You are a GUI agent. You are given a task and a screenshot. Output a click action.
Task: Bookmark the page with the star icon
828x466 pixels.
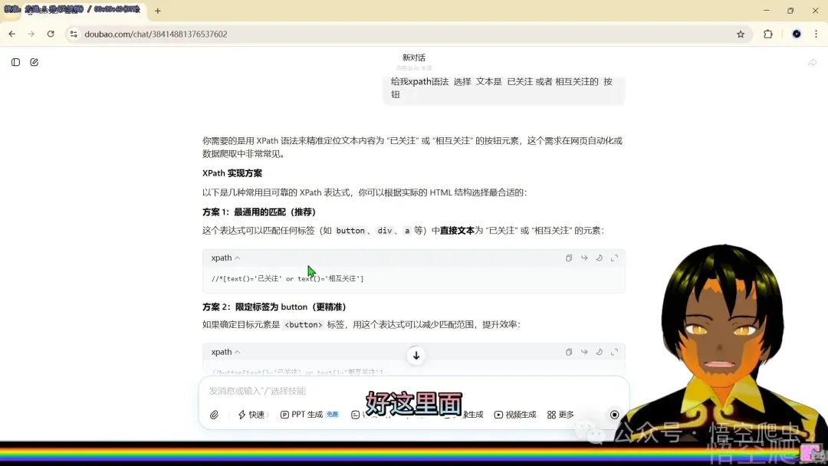(741, 34)
